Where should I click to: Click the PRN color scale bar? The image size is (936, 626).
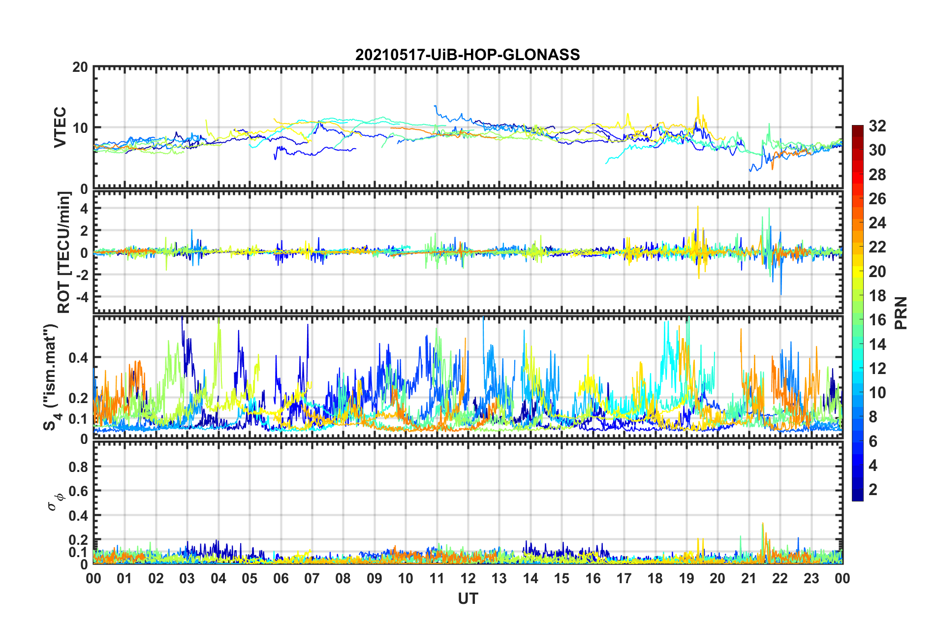coord(858,313)
